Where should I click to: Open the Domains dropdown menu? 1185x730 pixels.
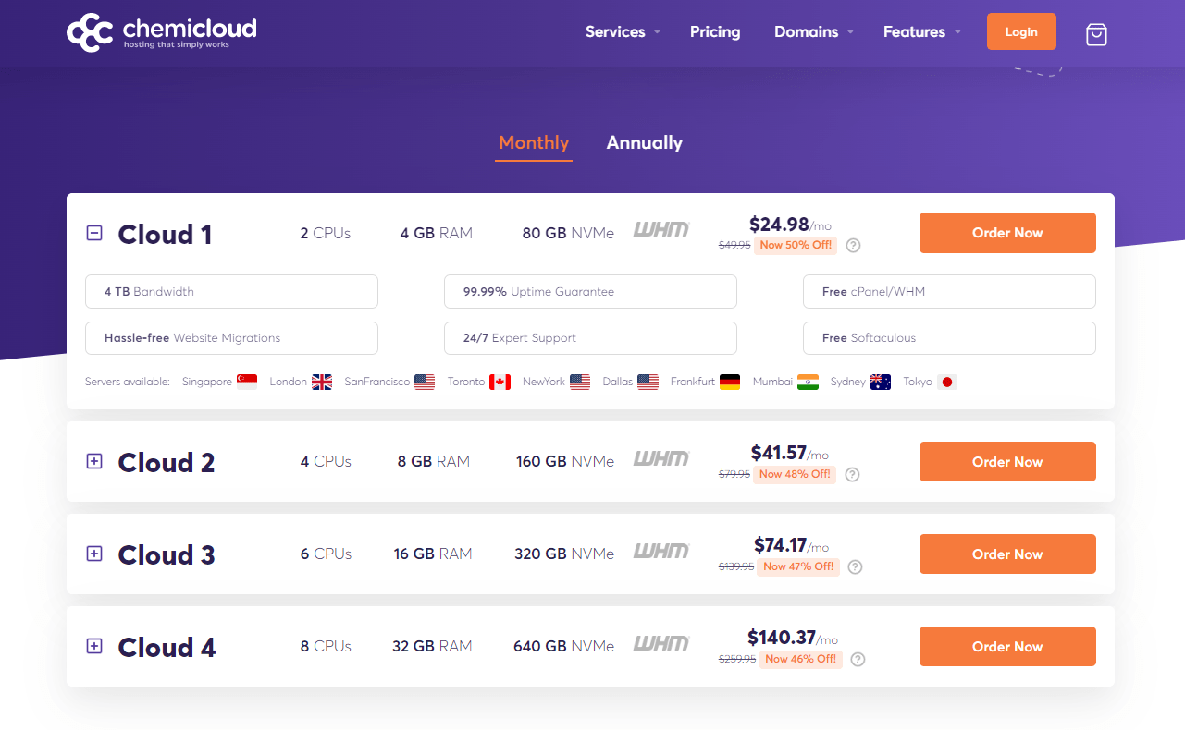[814, 31]
